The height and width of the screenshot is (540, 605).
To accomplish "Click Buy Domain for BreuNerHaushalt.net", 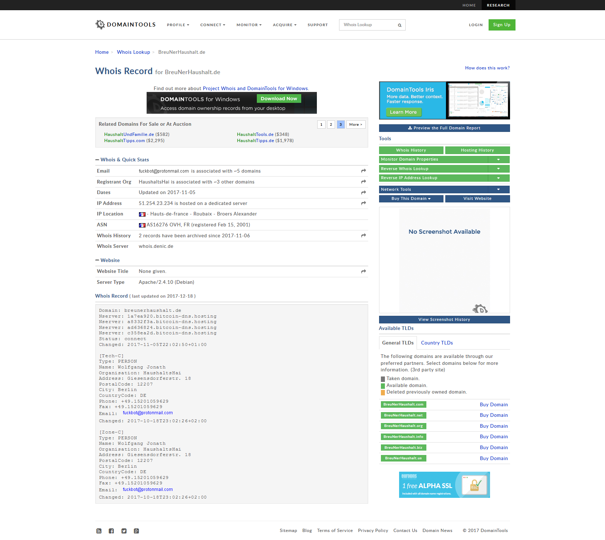I will pos(494,415).
